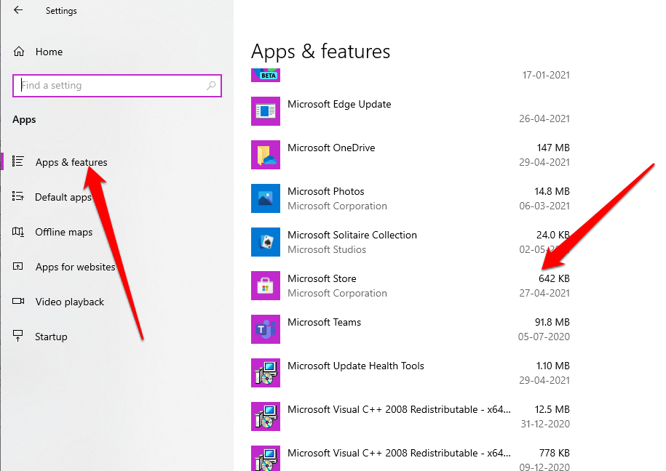Click the Apps & features sidebar icon
Screen dimensions: 666x471
coord(18,161)
